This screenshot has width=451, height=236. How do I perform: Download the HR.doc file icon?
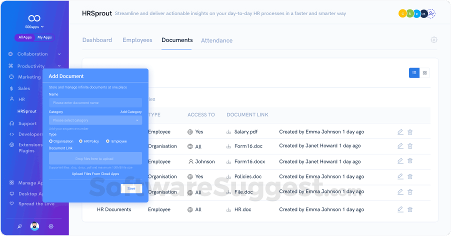pyautogui.click(x=229, y=209)
